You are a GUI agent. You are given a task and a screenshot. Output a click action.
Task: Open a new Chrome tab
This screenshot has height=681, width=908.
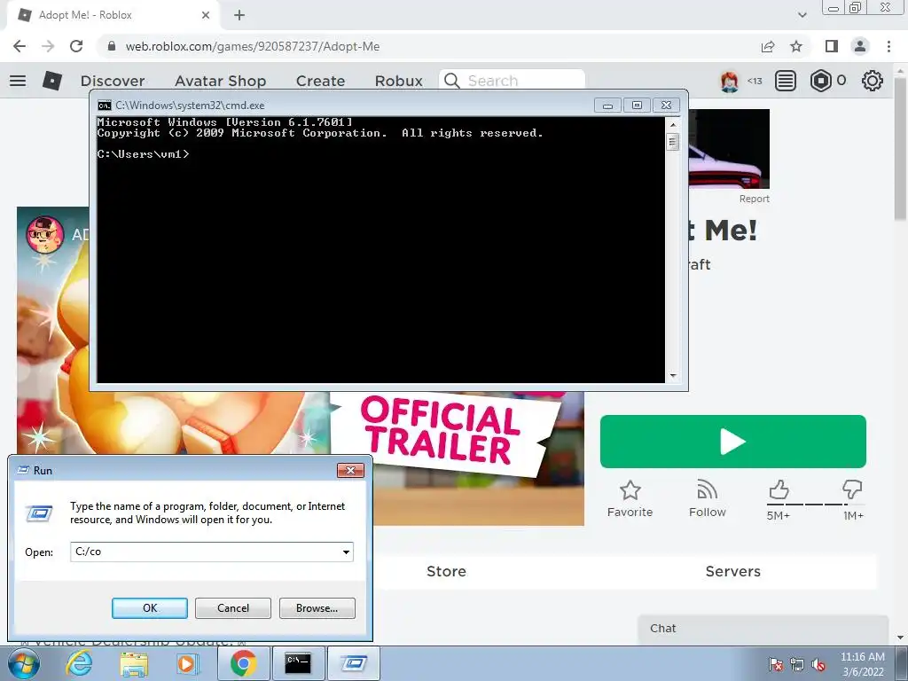239,15
